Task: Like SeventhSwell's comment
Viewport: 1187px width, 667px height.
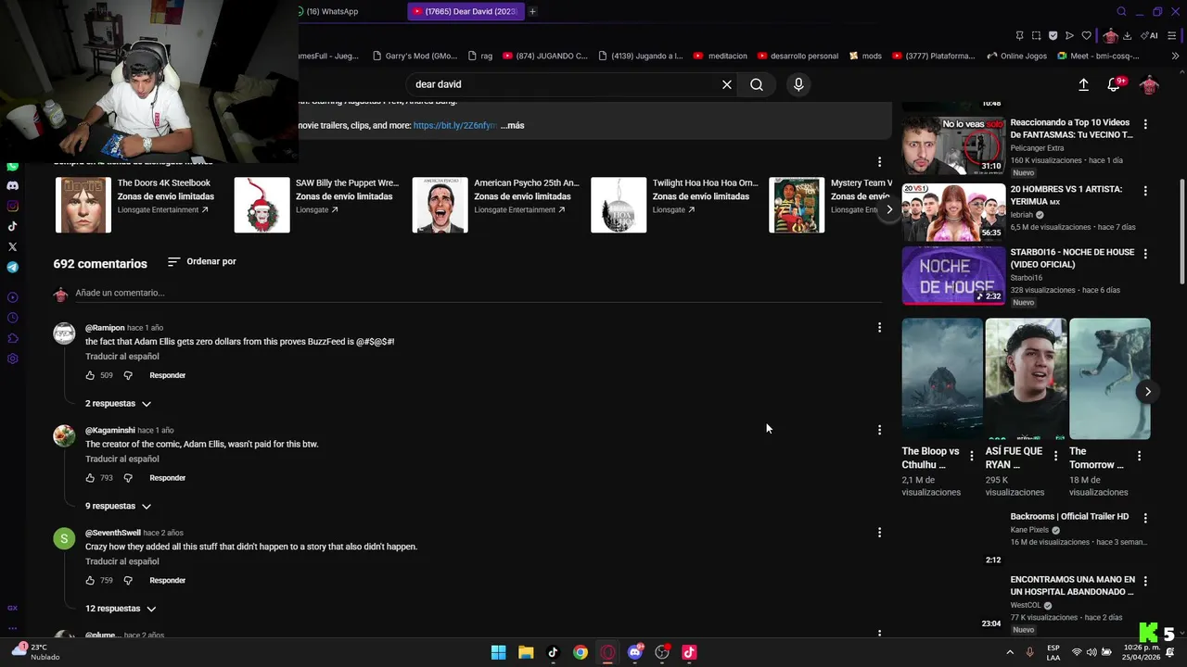Action: pyautogui.click(x=90, y=581)
